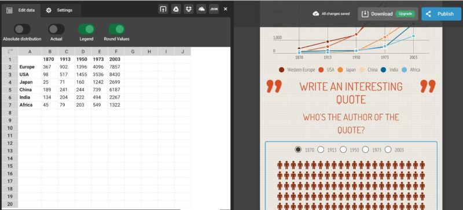This screenshot has height=210, width=463.
Task: Click cell with value 7857
Action: click(116, 67)
